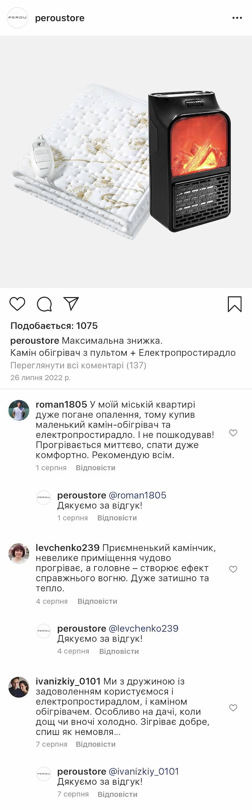The height and width of the screenshot is (810, 252).
Task: Open comments via the speech bubble icon
Action: [x=44, y=304]
